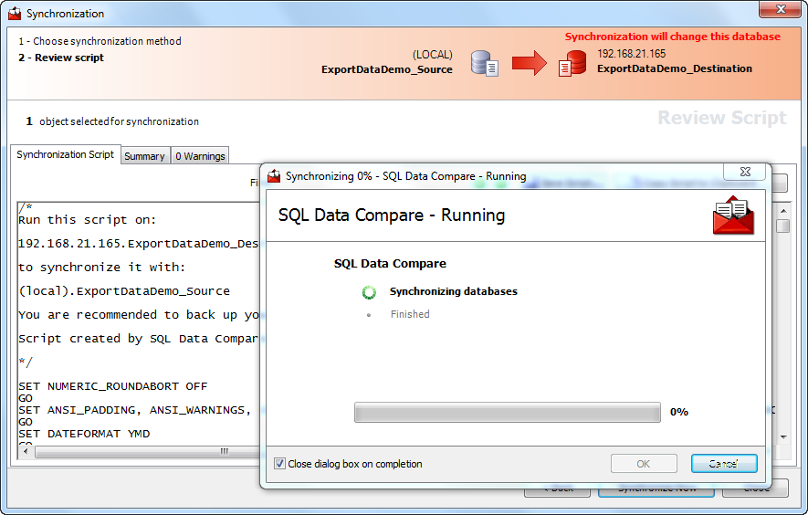Click the source database icon
Viewport: 808px width, 515px height.
click(x=484, y=63)
